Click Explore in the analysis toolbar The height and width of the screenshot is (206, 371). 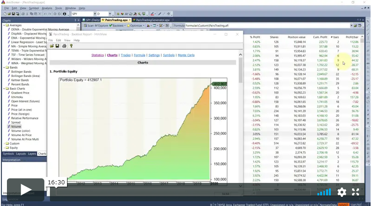click(101, 25)
